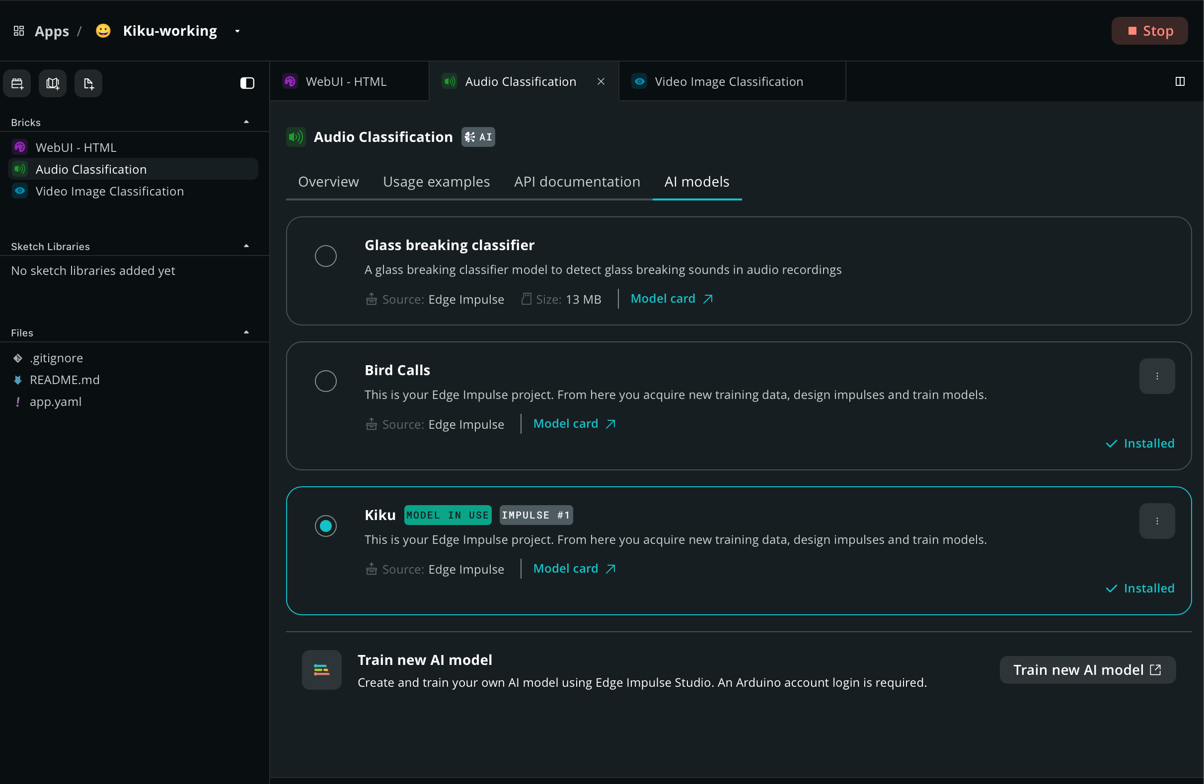
Task: Collapse the left sidebar panel icon
Action: click(x=247, y=83)
